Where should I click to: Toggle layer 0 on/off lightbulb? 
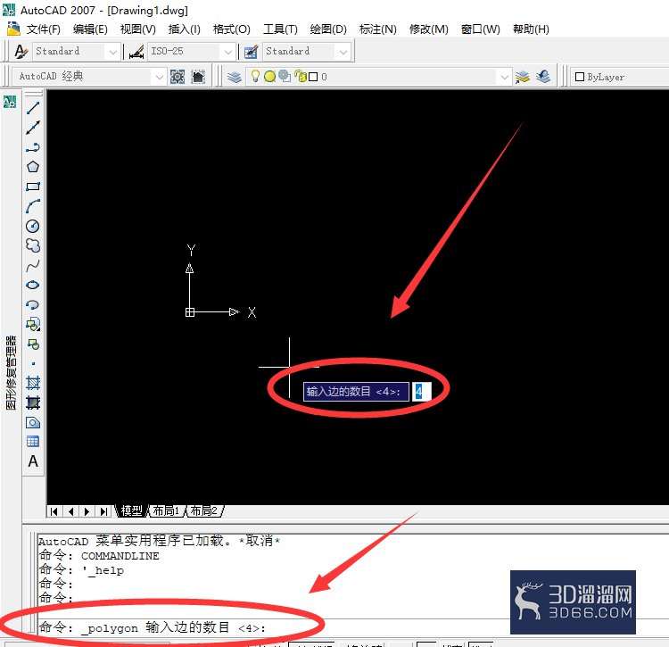pyautogui.click(x=255, y=77)
